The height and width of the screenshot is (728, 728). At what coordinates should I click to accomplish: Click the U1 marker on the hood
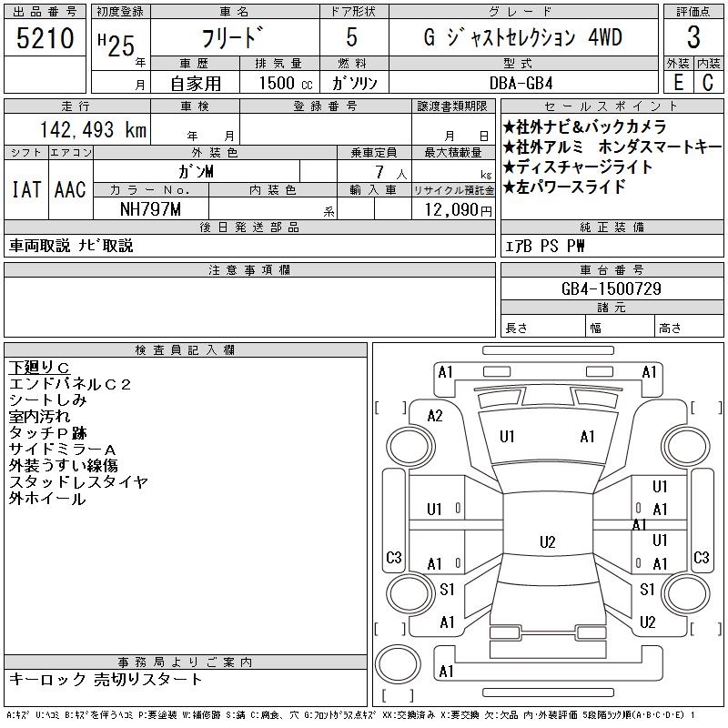coord(508,437)
